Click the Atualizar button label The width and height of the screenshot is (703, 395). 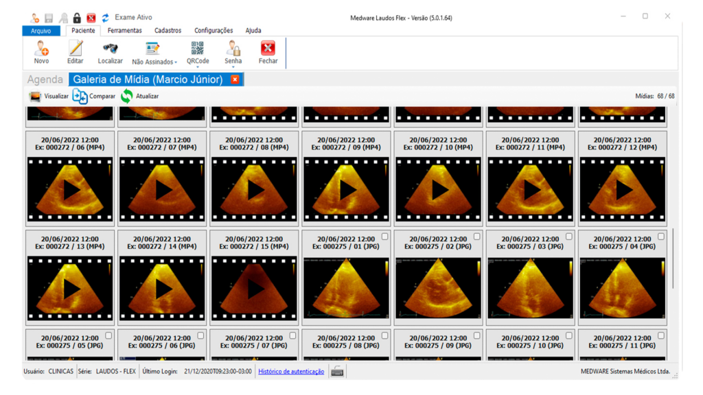[x=147, y=96]
